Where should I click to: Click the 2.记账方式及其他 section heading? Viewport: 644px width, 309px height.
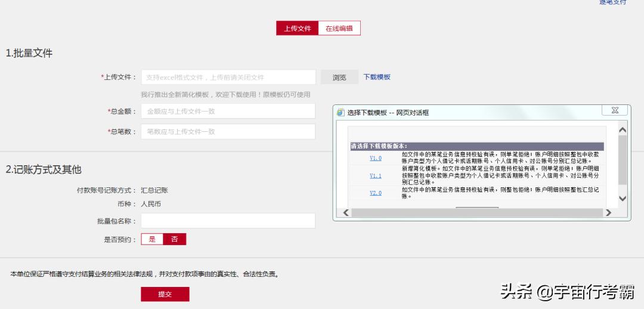pyautogui.click(x=44, y=169)
